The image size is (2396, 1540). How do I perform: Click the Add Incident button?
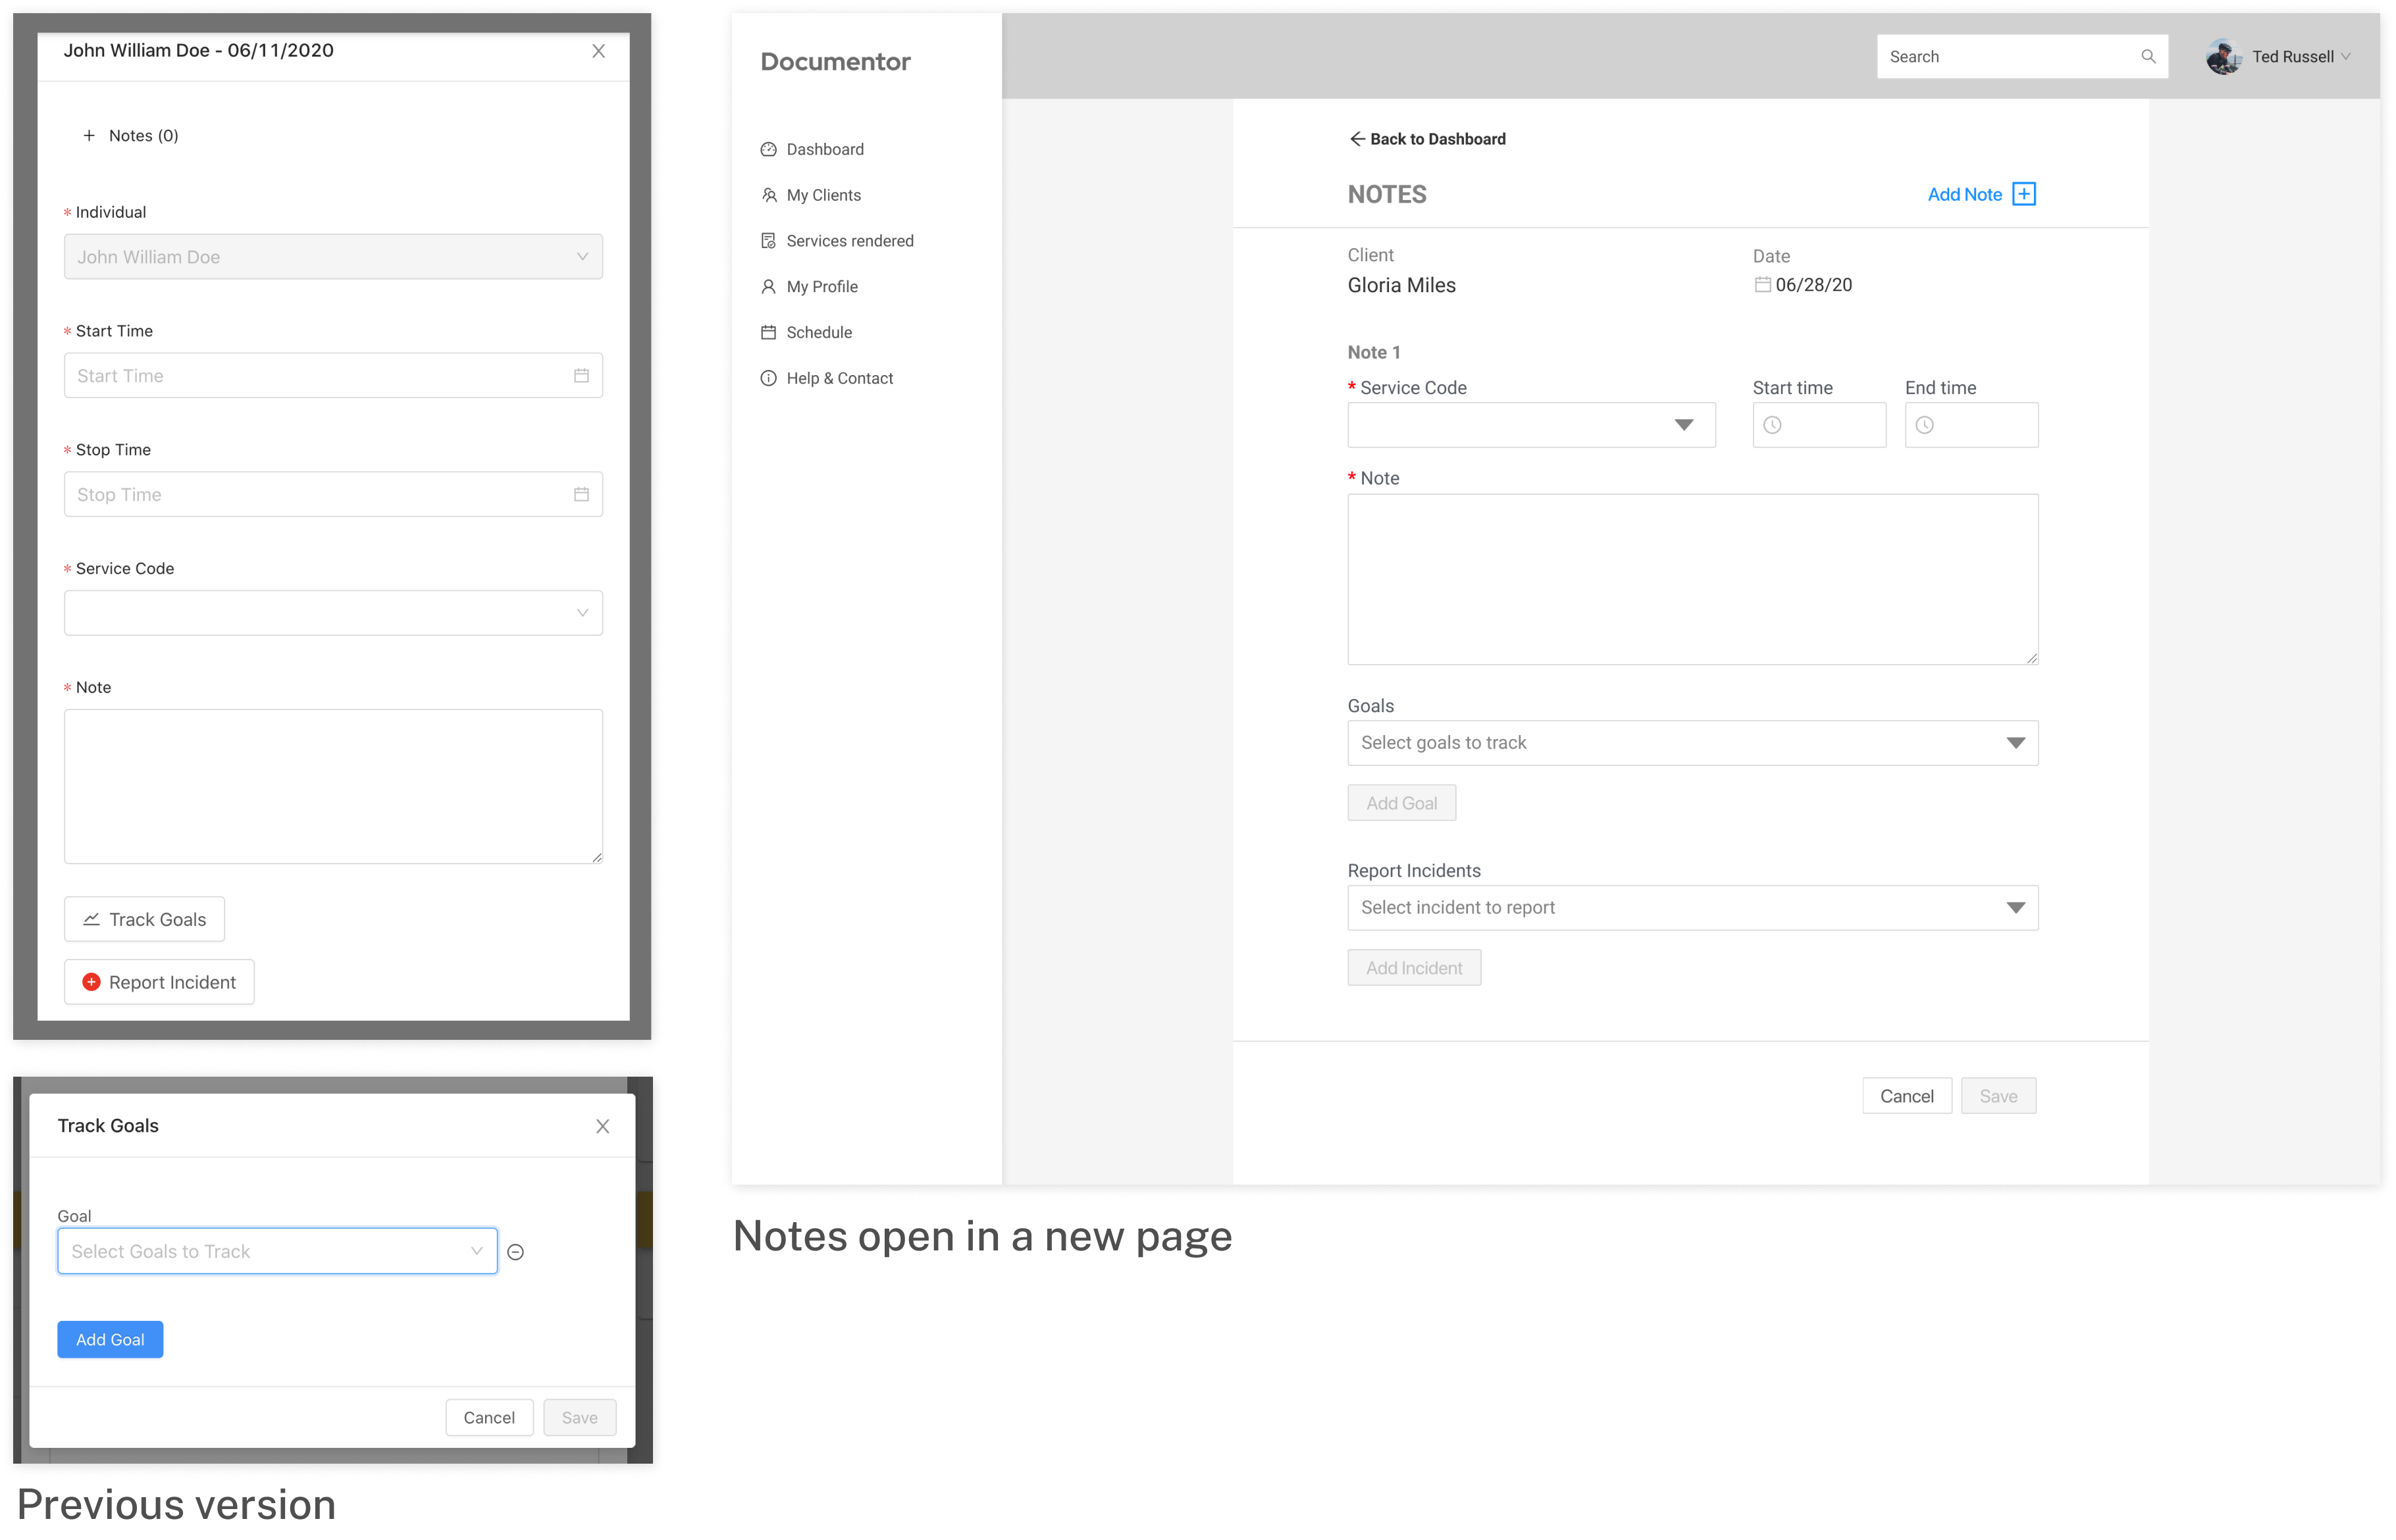click(x=1414, y=968)
